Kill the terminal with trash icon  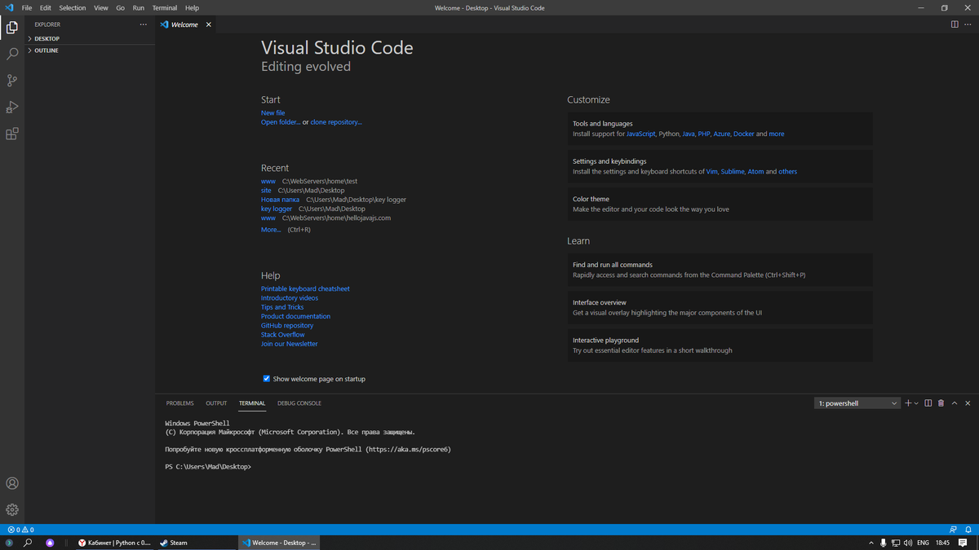tap(941, 403)
